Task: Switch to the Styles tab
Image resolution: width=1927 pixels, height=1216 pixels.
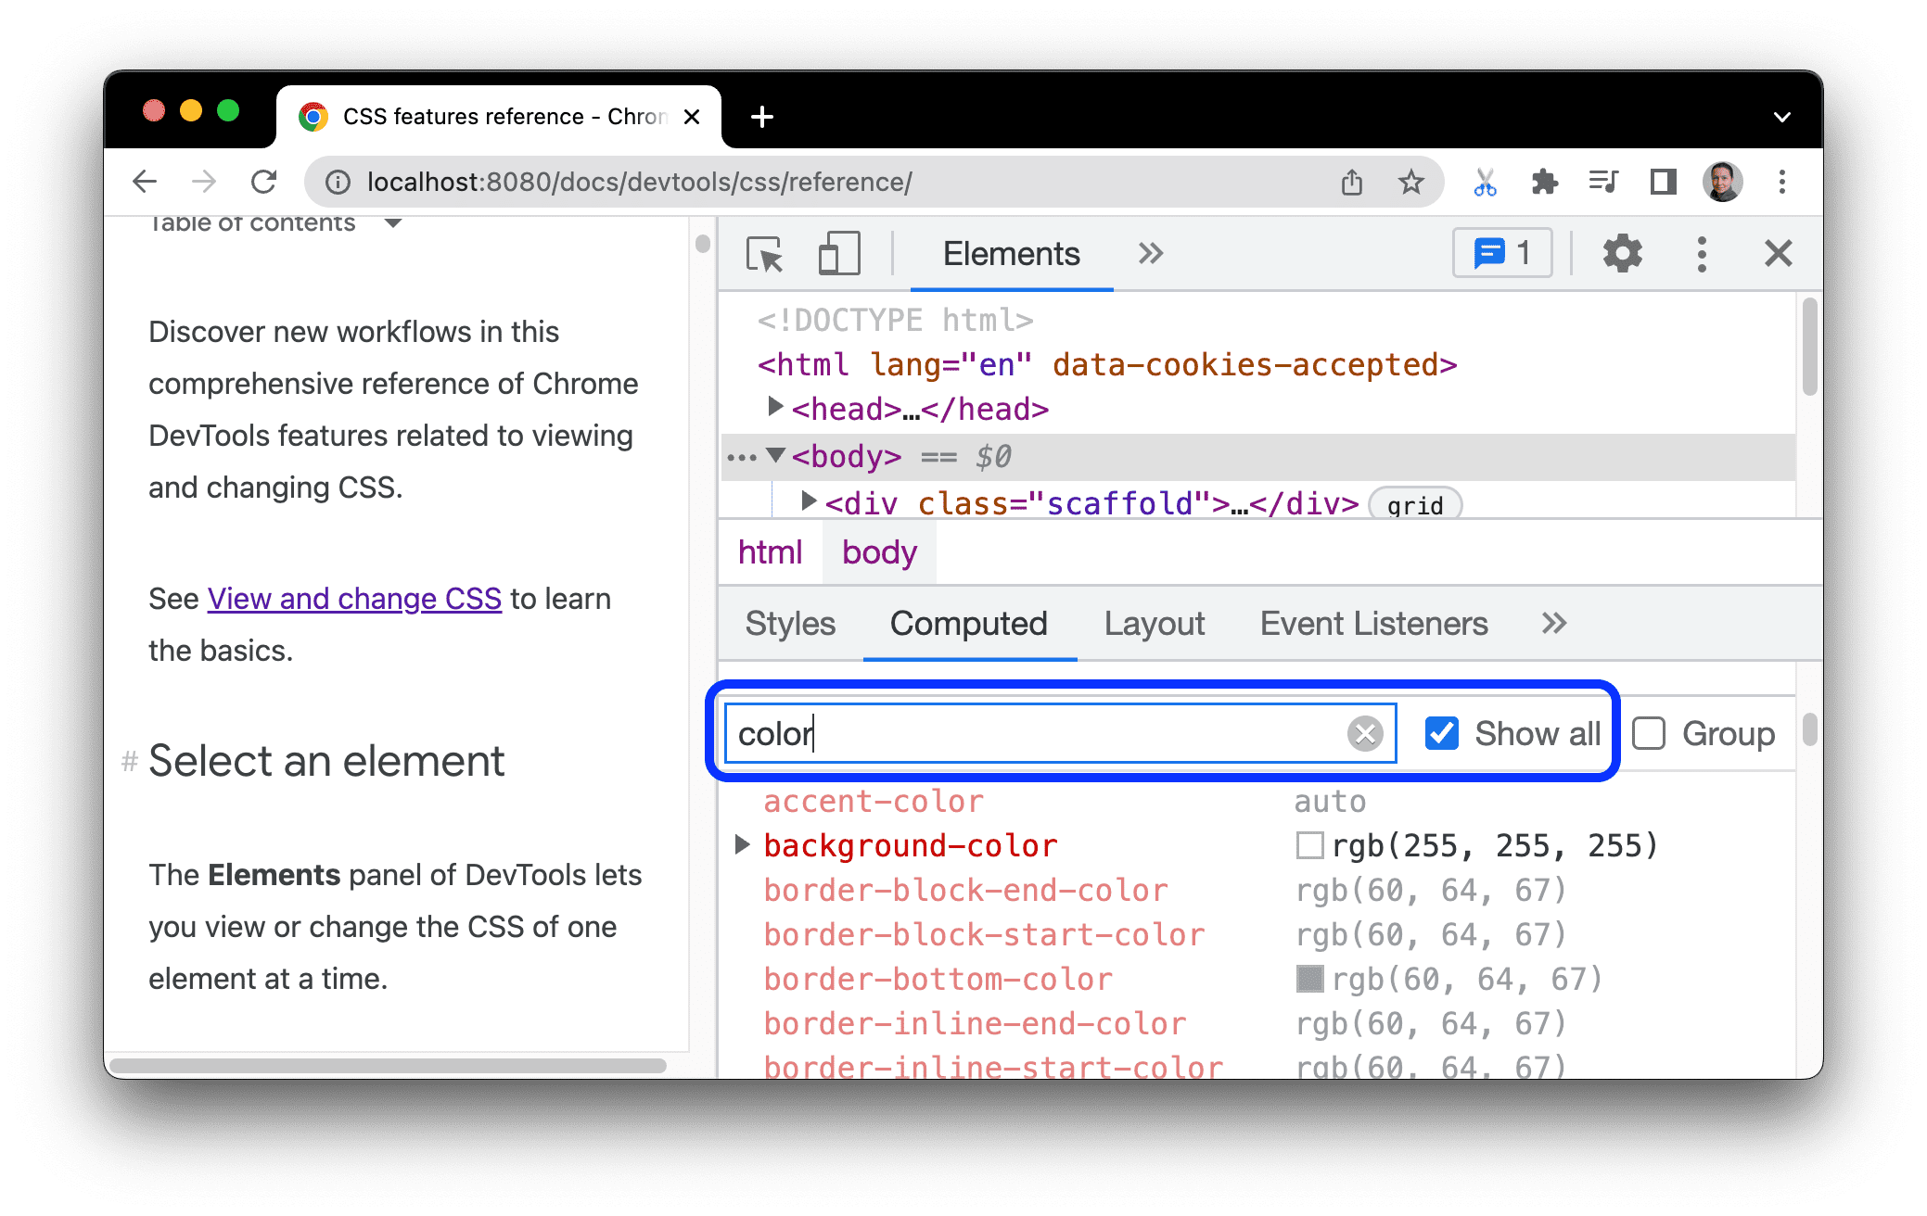Action: tap(789, 624)
